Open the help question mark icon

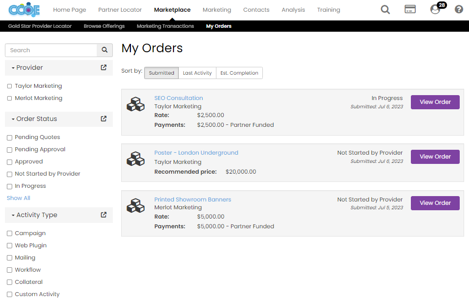click(458, 9)
